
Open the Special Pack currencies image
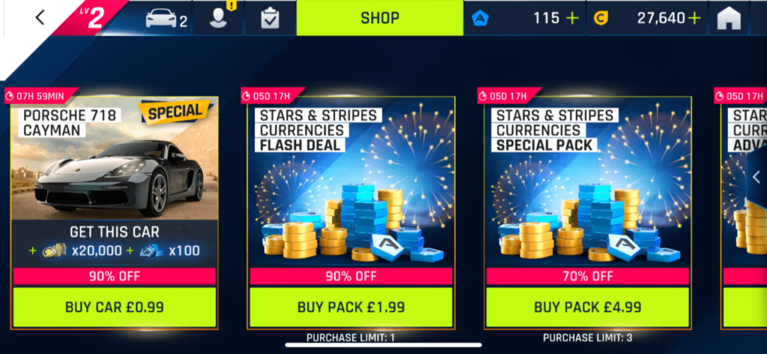pos(587,182)
